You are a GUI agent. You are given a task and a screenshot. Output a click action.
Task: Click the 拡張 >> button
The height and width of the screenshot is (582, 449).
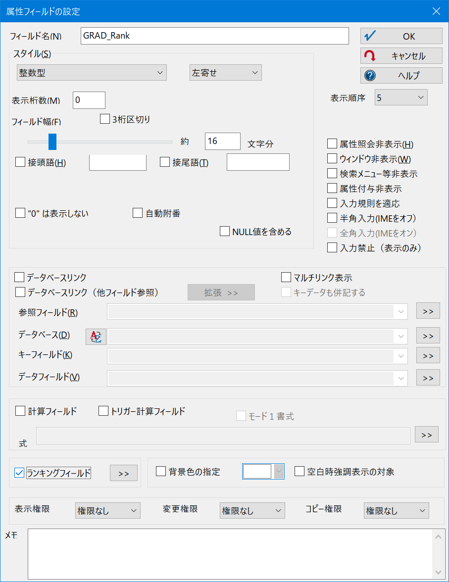221,292
